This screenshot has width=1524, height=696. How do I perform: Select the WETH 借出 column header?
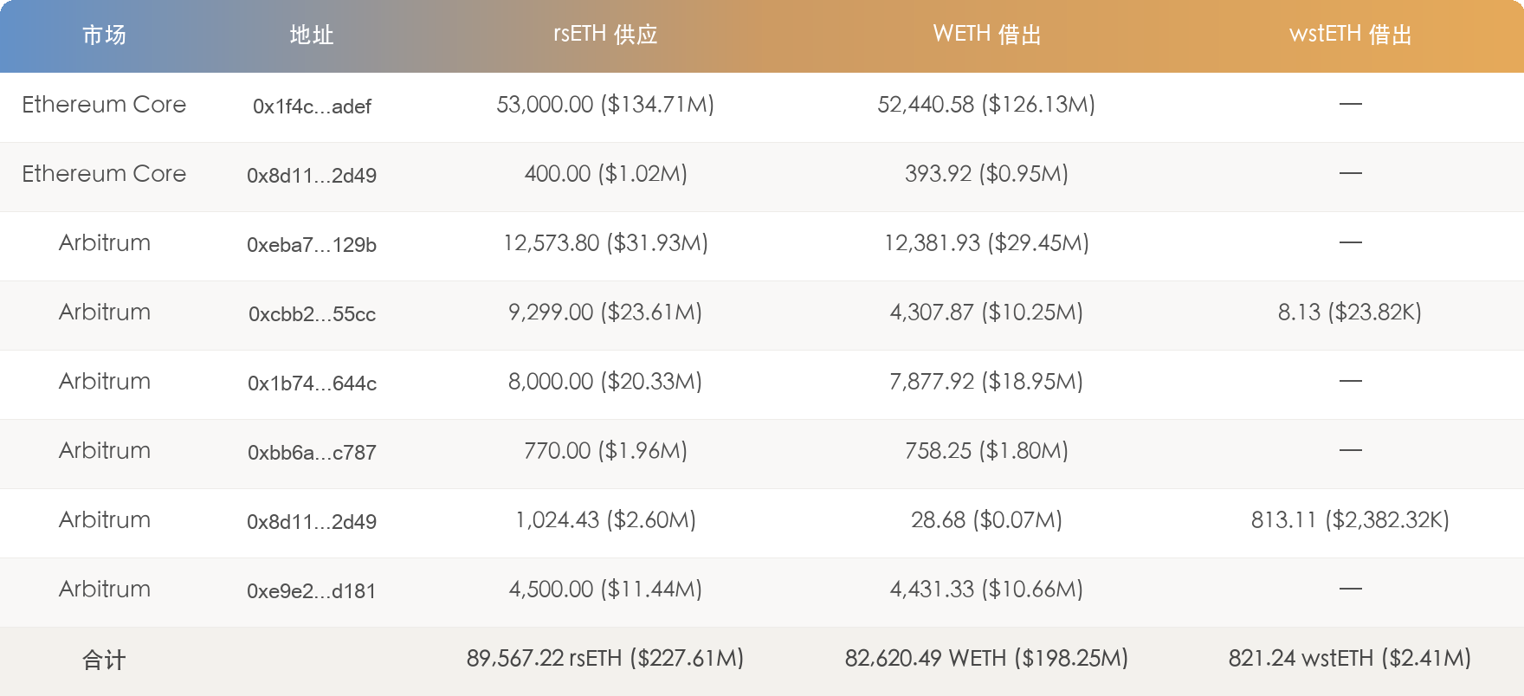pyautogui.click(x=986, y=35)
